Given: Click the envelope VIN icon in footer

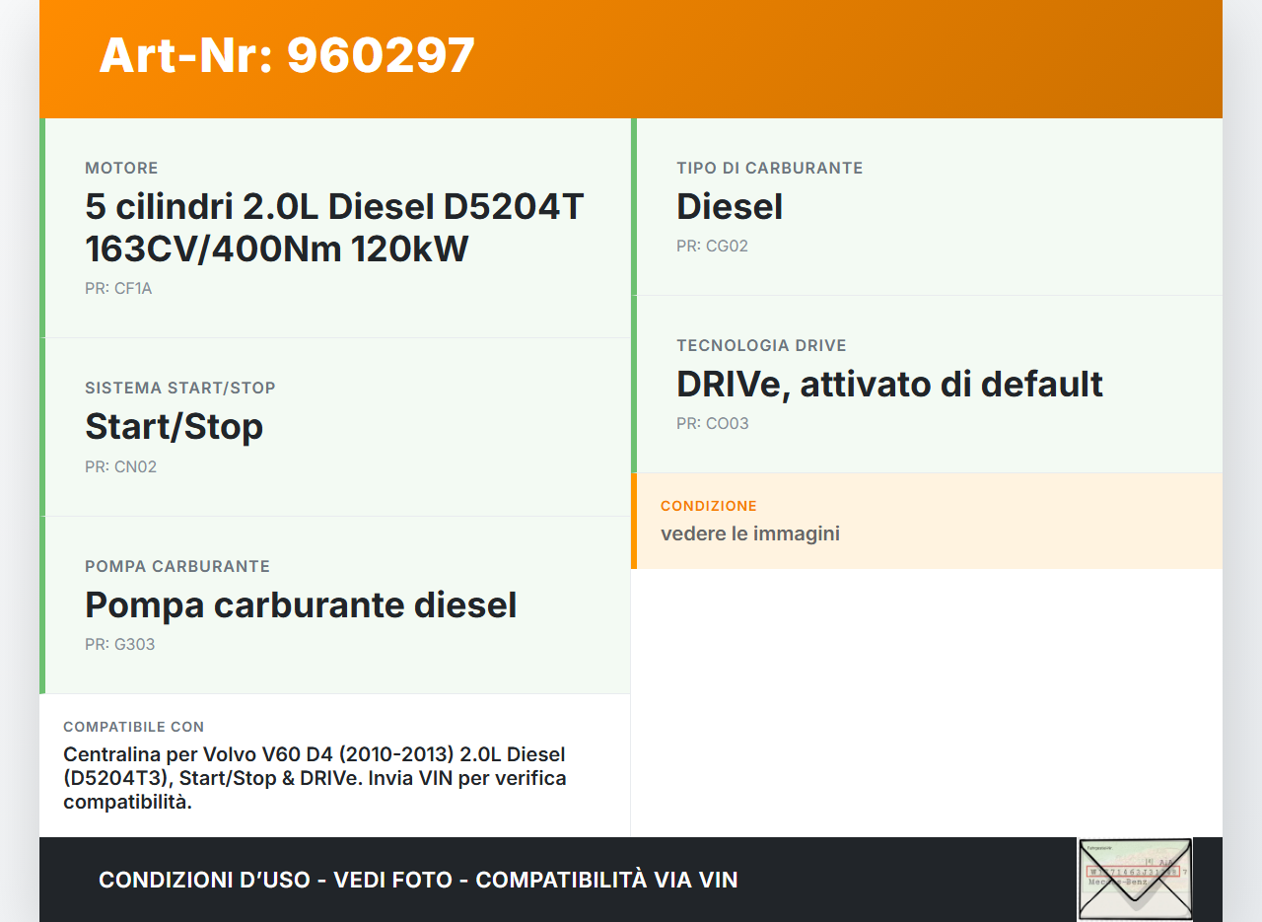Looking at the screenshot, I should 1135,879.
